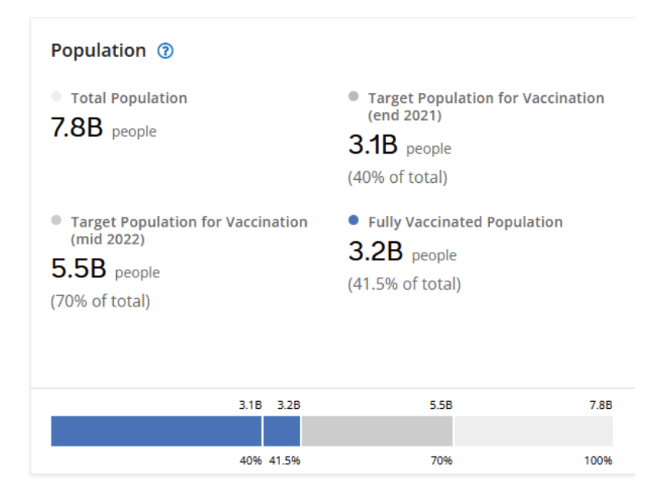This screenshot has height=501, width=669.
Task: Click the 7.8B total population value
Action: tap(77, 128)
